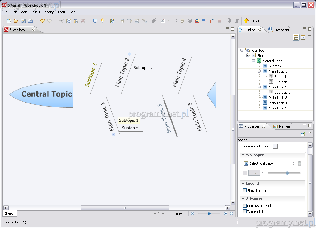Open the Insert menu
The image size is (316, 228).
[x=35, y=12]
